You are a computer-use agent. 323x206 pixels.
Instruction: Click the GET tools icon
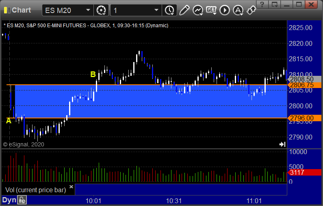(211, 10)
